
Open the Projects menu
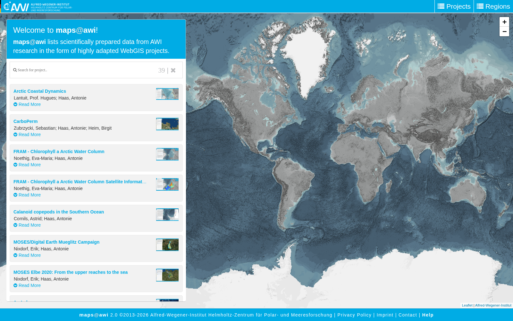tap(454, 6)
